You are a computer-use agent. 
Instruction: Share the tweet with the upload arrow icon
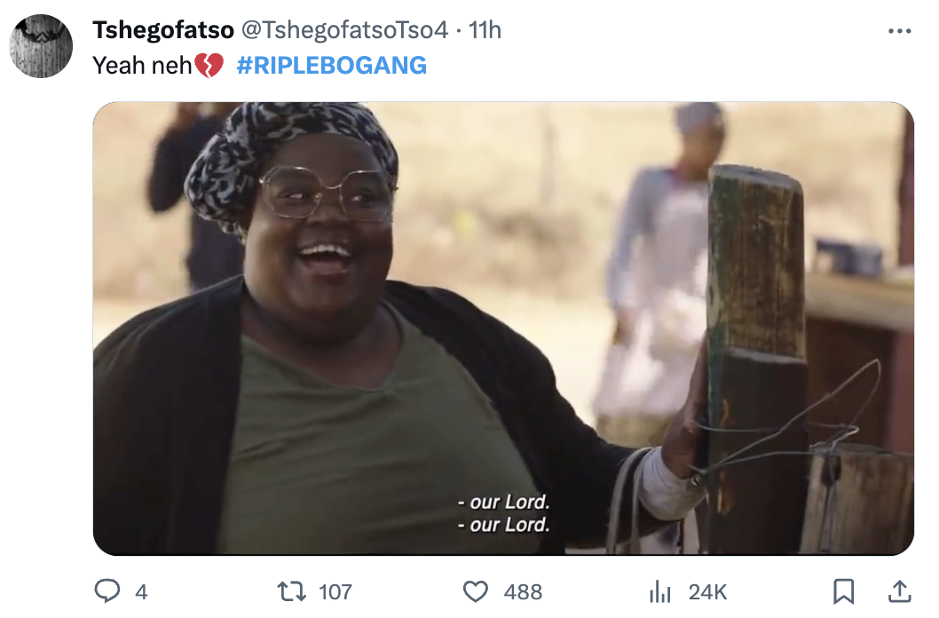(899, 591)
